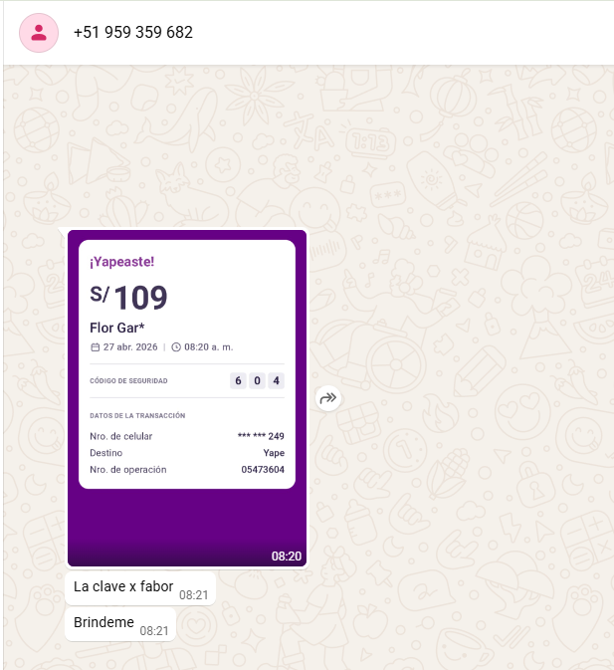Screen dimensions: 614x670
Task: Click the date 27 abr. 2026
Action: (x=130, y=346)
